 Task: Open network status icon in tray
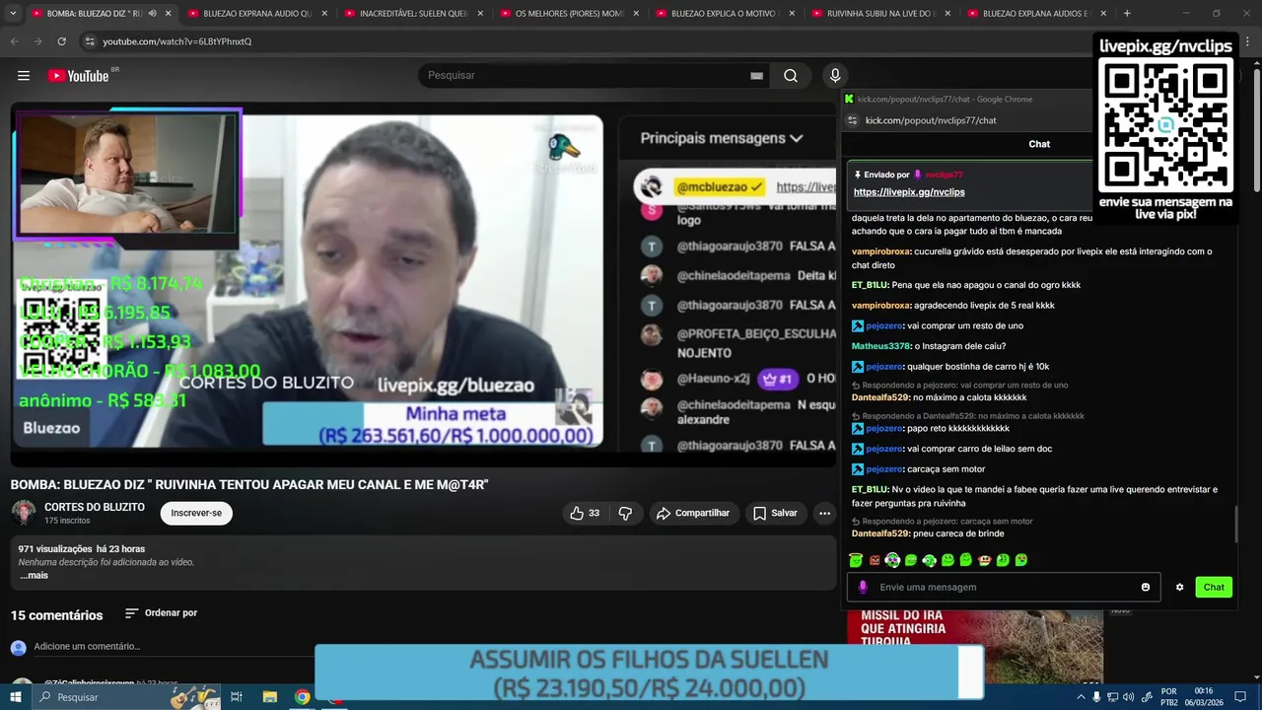1112,697
